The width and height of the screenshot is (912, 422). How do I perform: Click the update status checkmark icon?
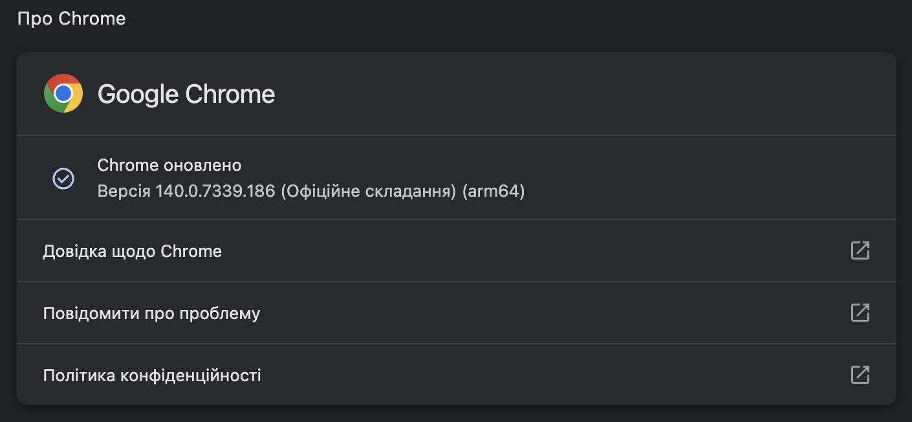coord(63,178)
